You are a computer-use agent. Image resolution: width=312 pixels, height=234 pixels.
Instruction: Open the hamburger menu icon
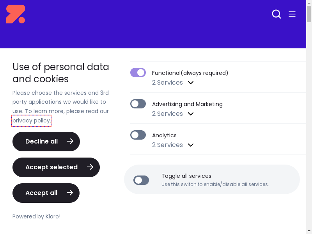pos(292,14)
